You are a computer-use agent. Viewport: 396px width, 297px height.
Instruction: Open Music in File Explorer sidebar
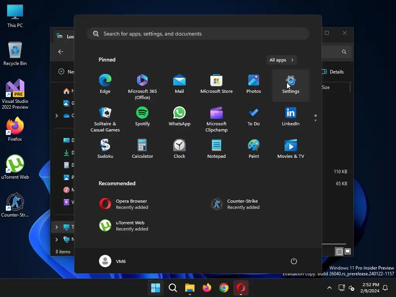[x=68, y=190]
